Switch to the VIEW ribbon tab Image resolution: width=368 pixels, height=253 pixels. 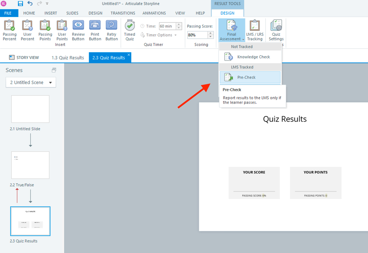point(180,13)
